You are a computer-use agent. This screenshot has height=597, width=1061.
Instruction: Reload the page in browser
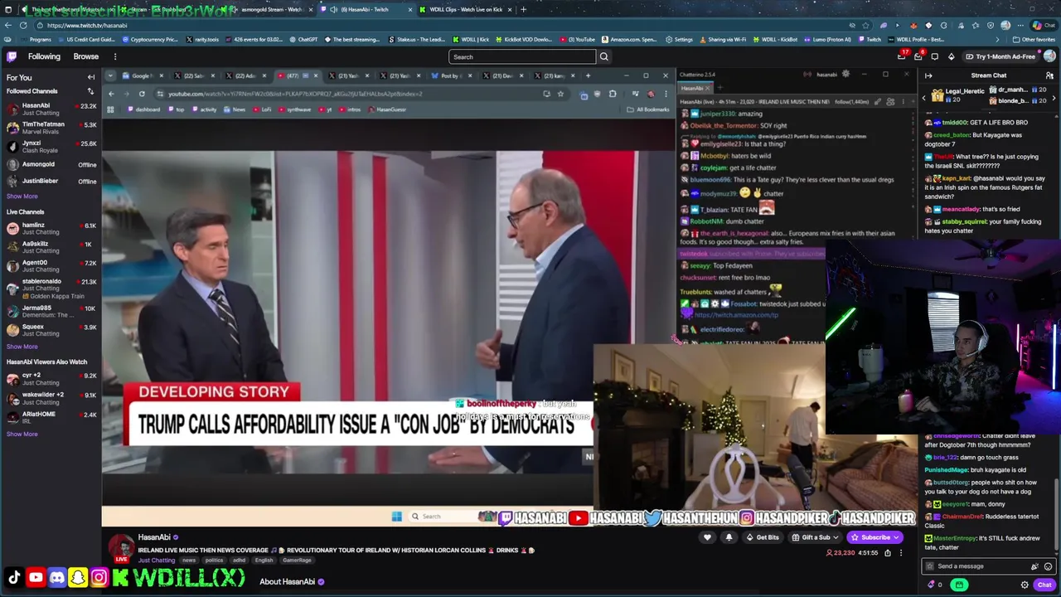click(x=23, y=25)
